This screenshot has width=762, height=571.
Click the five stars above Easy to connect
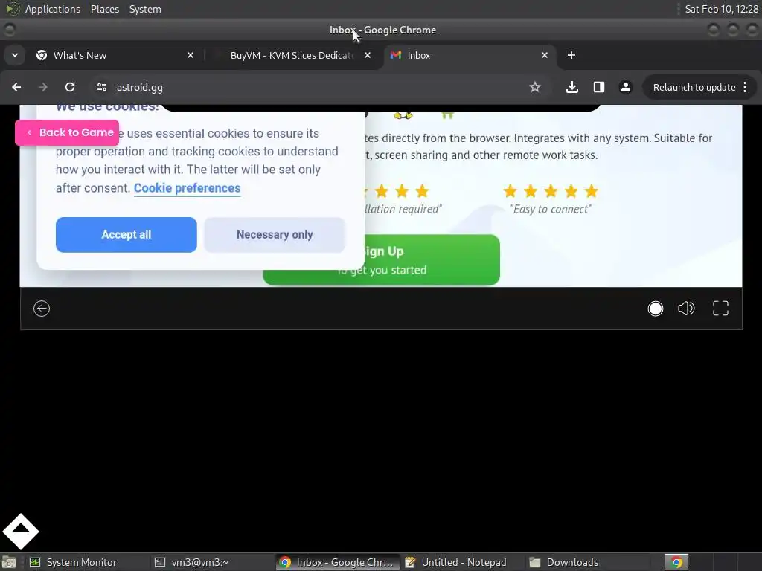point(550,191)
